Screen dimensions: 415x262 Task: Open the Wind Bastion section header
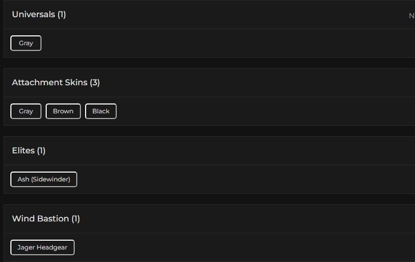(40, 219)
